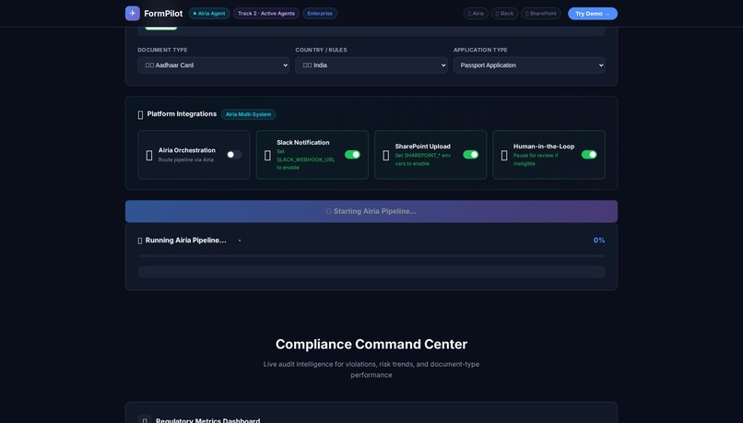Click the FormPilot brand name
This screenshot has width=743, height=423.
click(163, 13)
